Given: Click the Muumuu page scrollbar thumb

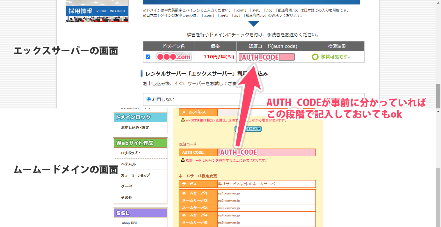Looking at the screenshot, I should tap(438, 198).
